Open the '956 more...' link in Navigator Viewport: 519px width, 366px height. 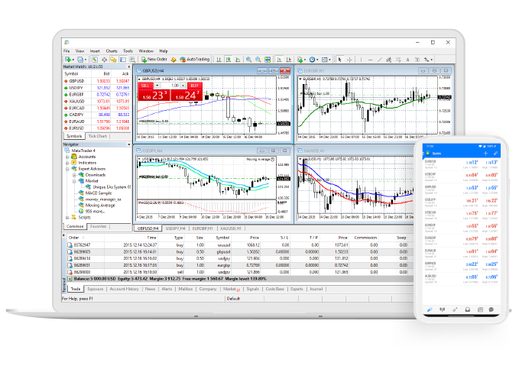(95, 211)
